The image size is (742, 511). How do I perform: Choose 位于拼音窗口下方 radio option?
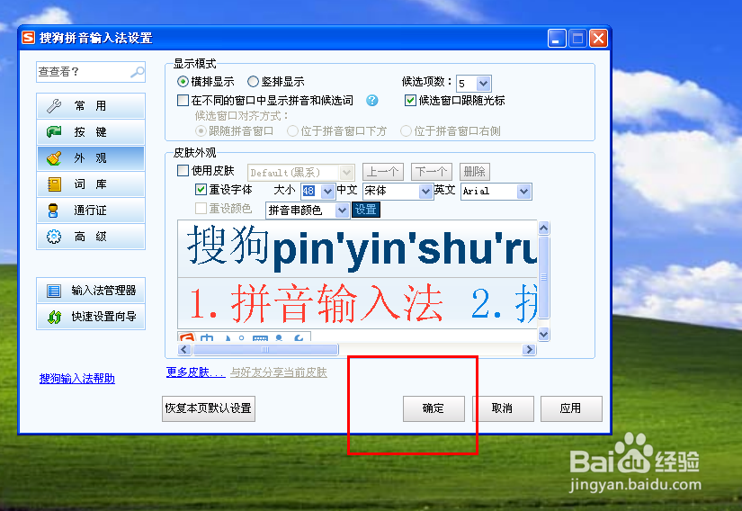tap(292, 131)
